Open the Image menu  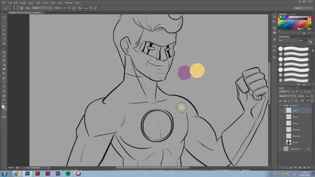click(x=23, y=3)
